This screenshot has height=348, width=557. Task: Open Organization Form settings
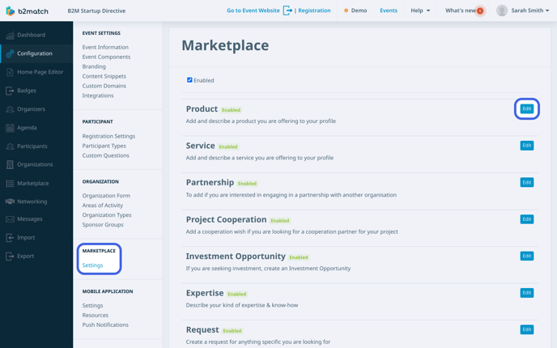pyautogui.click(x=106, y=196)
